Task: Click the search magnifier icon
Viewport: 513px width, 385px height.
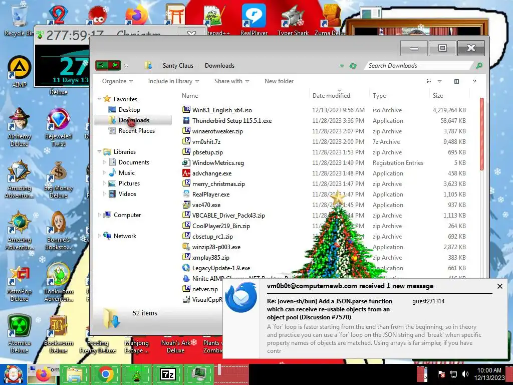Action: click(x=478, y=66)
